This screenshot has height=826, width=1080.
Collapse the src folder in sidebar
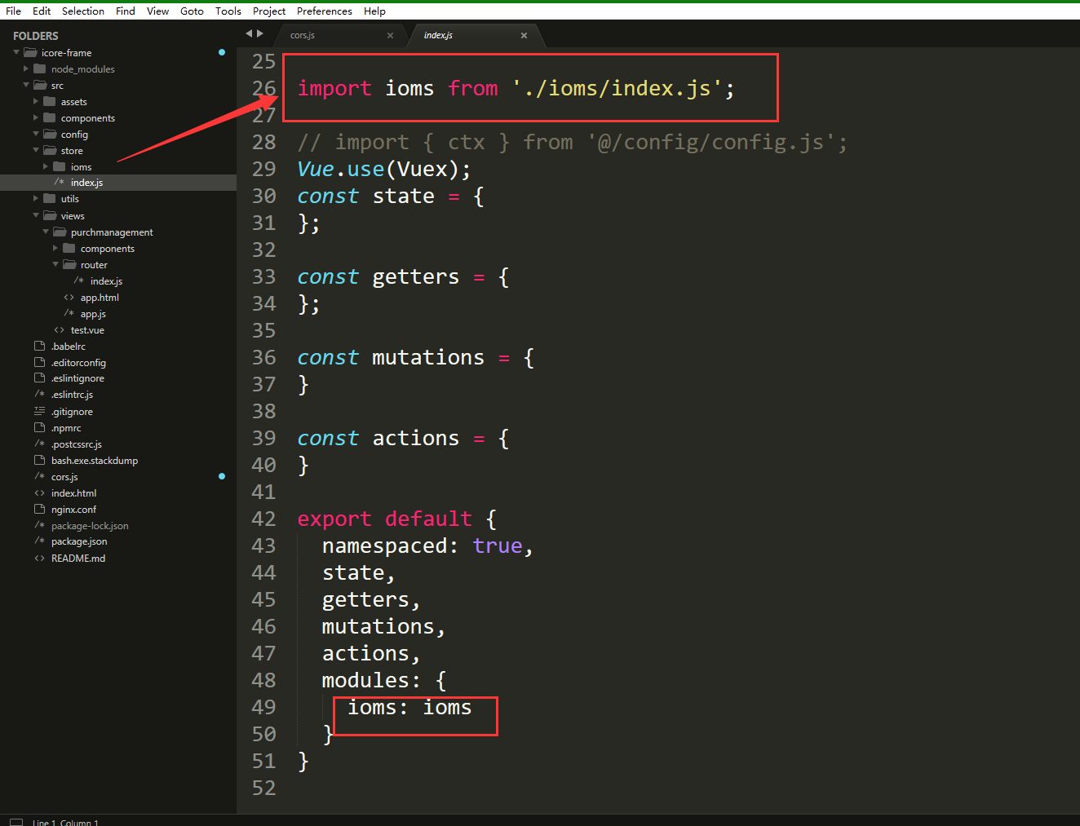point(26,86)
